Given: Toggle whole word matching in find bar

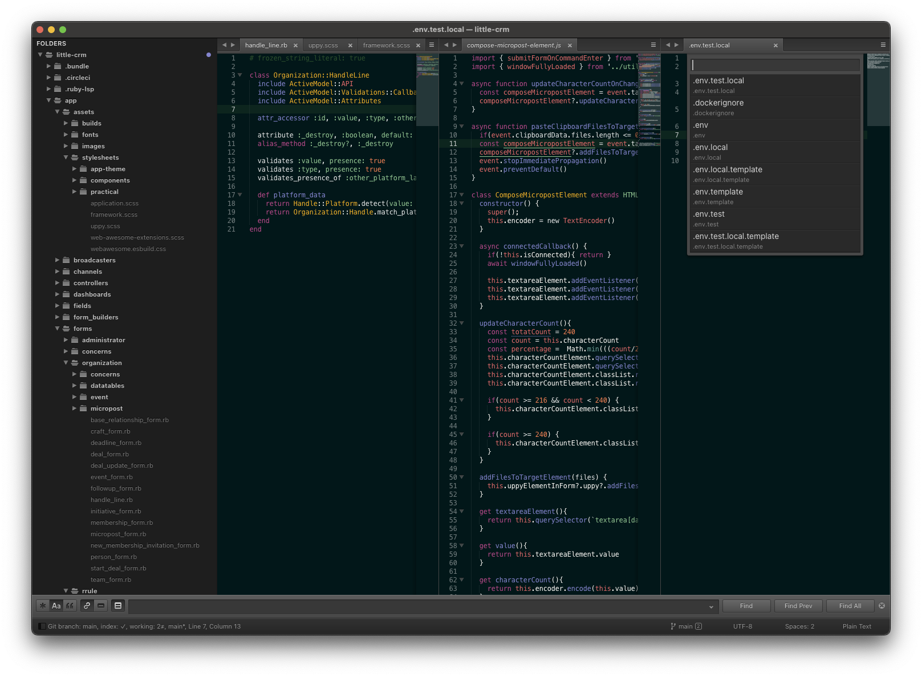Looking at the screenshot, I should (x=70, y=606).
